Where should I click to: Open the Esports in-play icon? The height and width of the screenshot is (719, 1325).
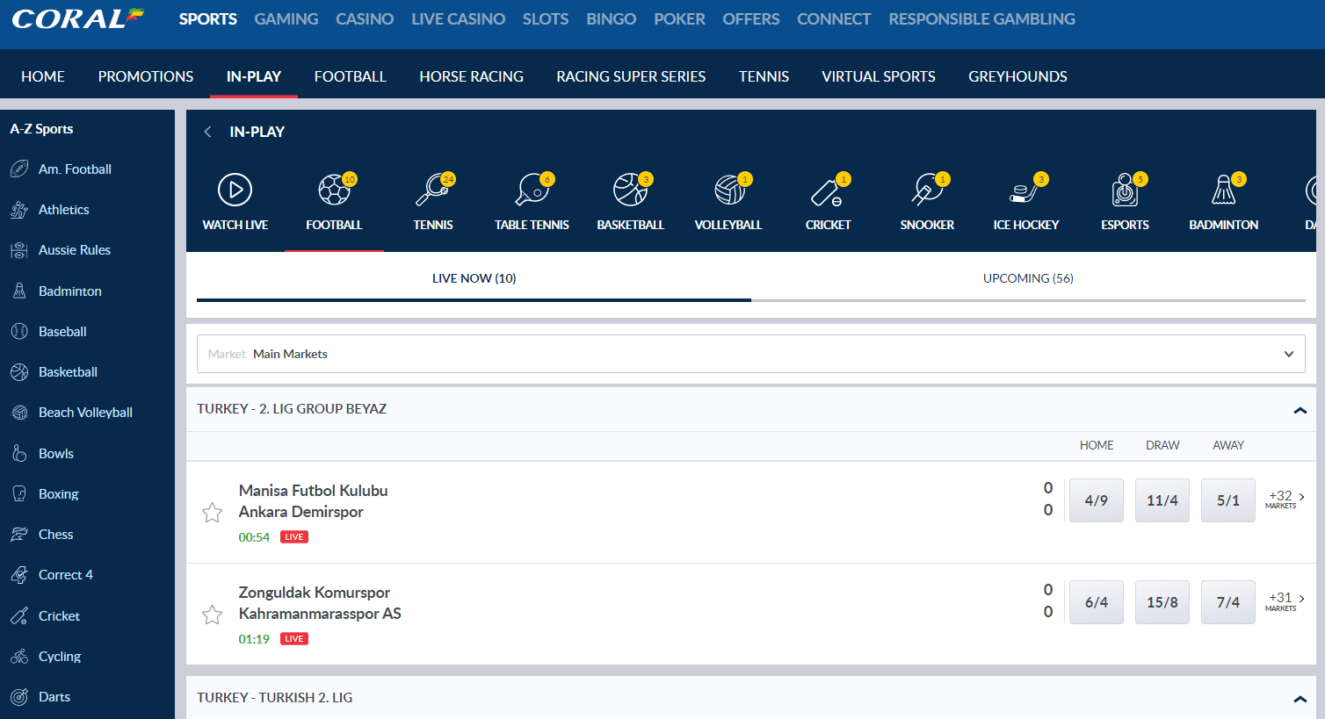coord(1125,190)
